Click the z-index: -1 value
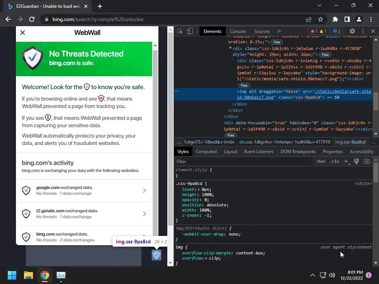 [207, 215]
